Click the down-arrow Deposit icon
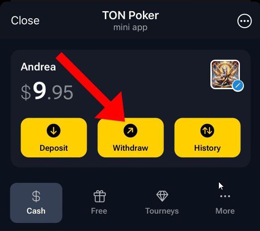This screenshot has width=260, height=231. (x=54, y=131)
